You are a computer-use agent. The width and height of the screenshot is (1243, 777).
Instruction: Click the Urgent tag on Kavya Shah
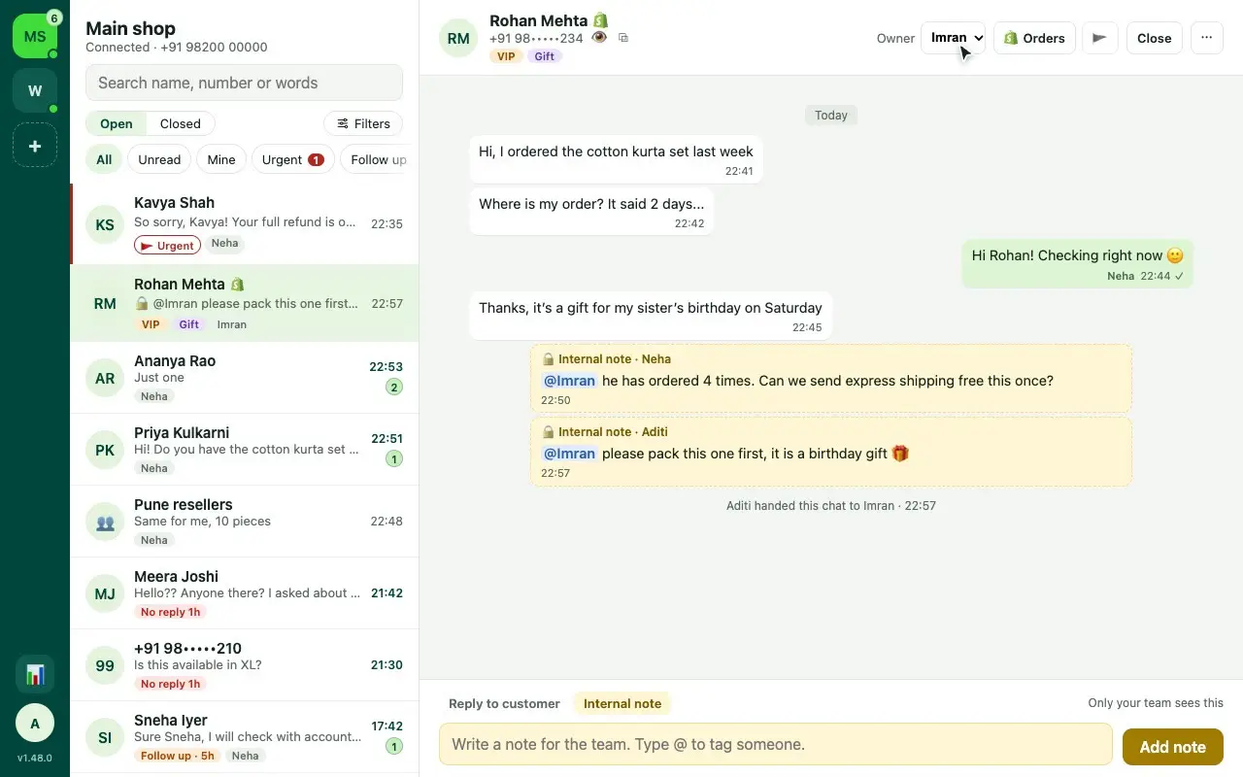tap(167, 246)
